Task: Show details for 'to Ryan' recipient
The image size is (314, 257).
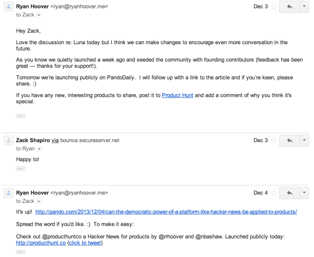Action: click(40, 149)
